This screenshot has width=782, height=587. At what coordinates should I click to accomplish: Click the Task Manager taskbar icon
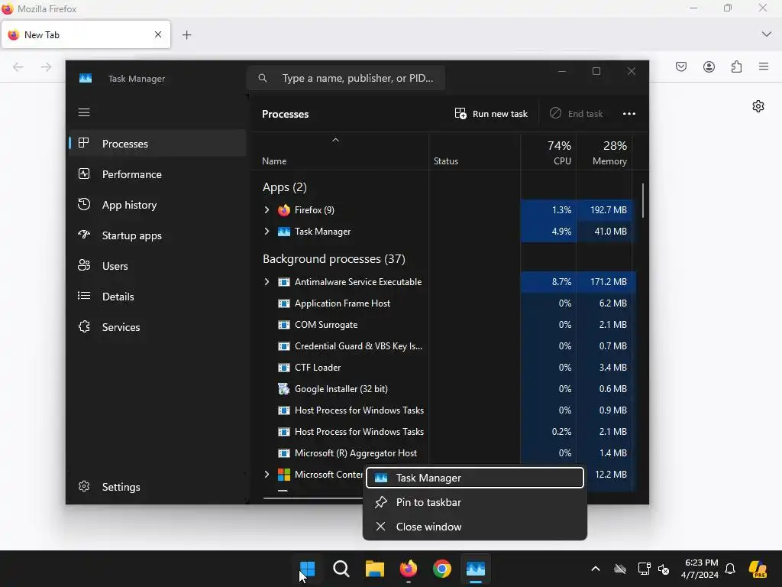click(x=476, y=569)
